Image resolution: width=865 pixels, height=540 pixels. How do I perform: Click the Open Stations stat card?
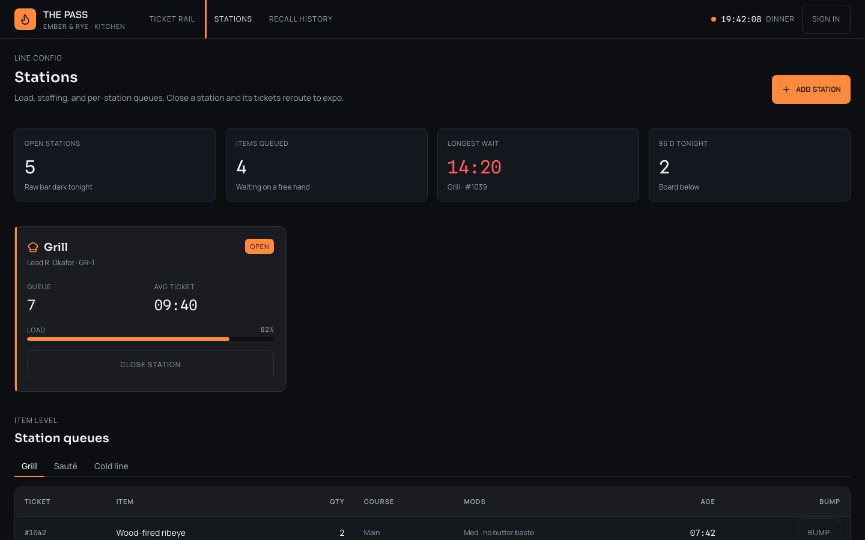[115, 165]
